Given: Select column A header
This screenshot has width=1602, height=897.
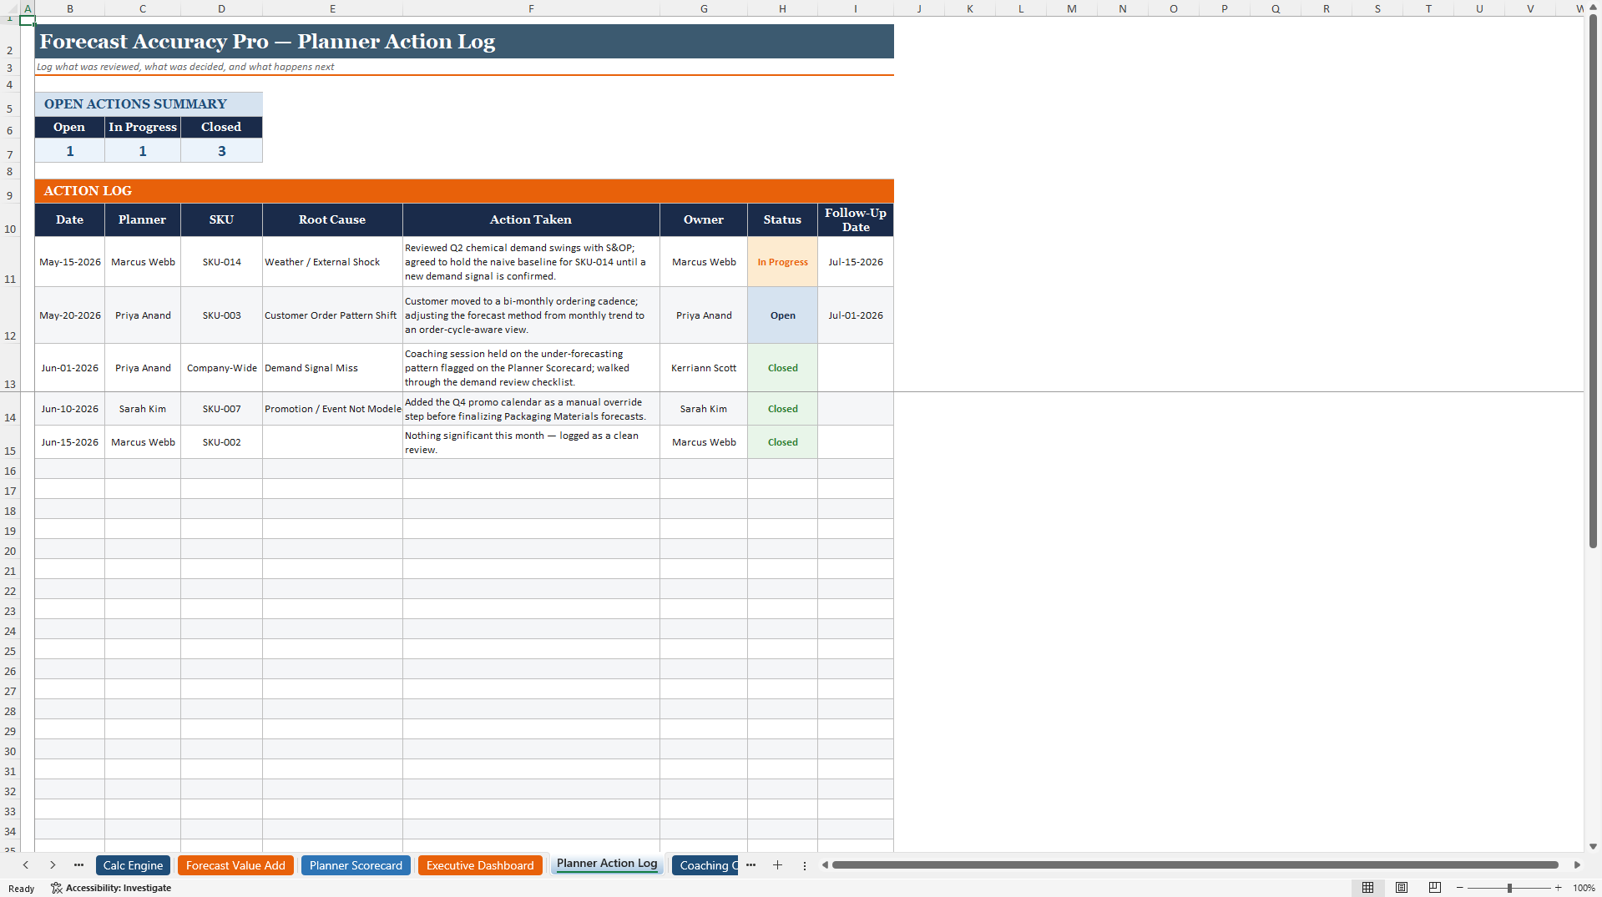Looking at the screenshot, I should click(28, 8).
